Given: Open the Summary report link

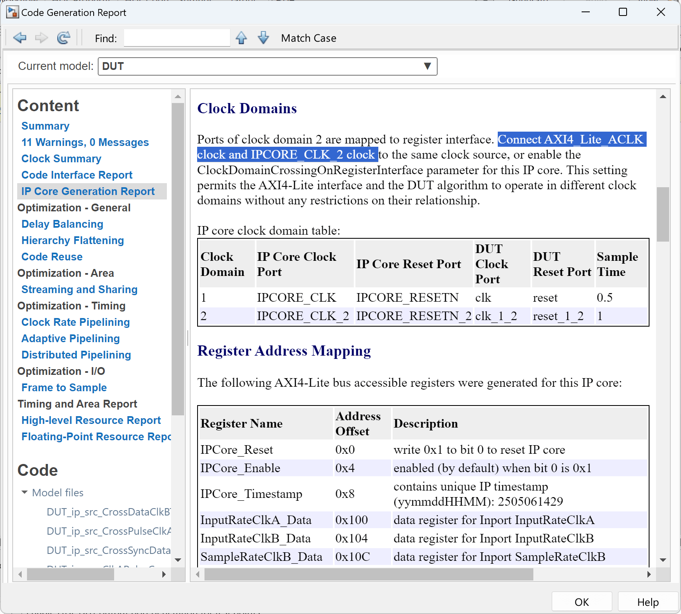Looking at the screenshot, I should [45, 126].
